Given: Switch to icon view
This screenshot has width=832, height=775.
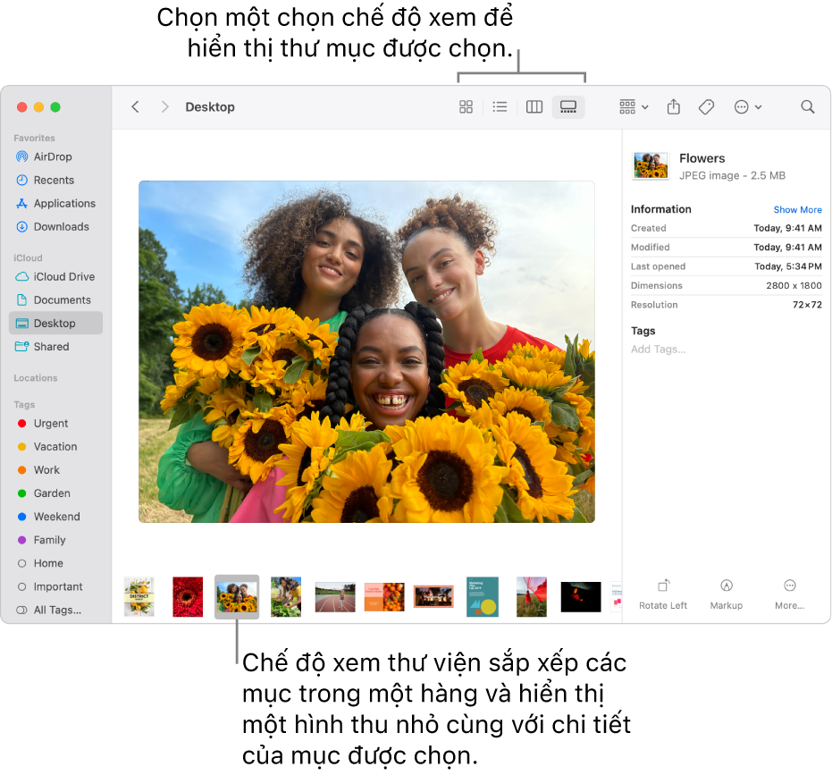Looking at the screenshot, I should coord(466,107).
